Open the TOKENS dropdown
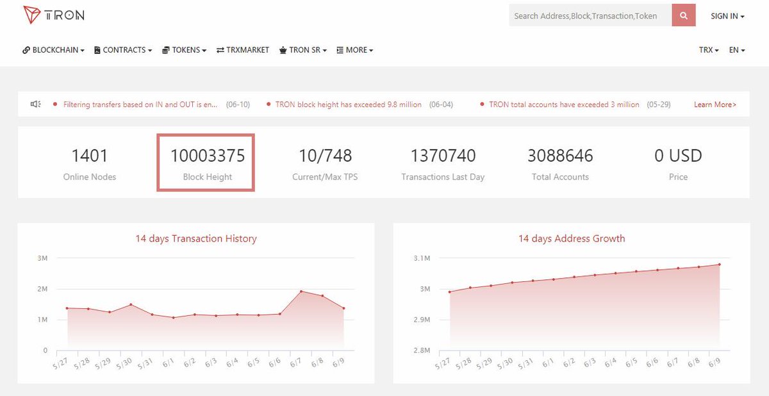The image size is (769, 396). point(184,50)
